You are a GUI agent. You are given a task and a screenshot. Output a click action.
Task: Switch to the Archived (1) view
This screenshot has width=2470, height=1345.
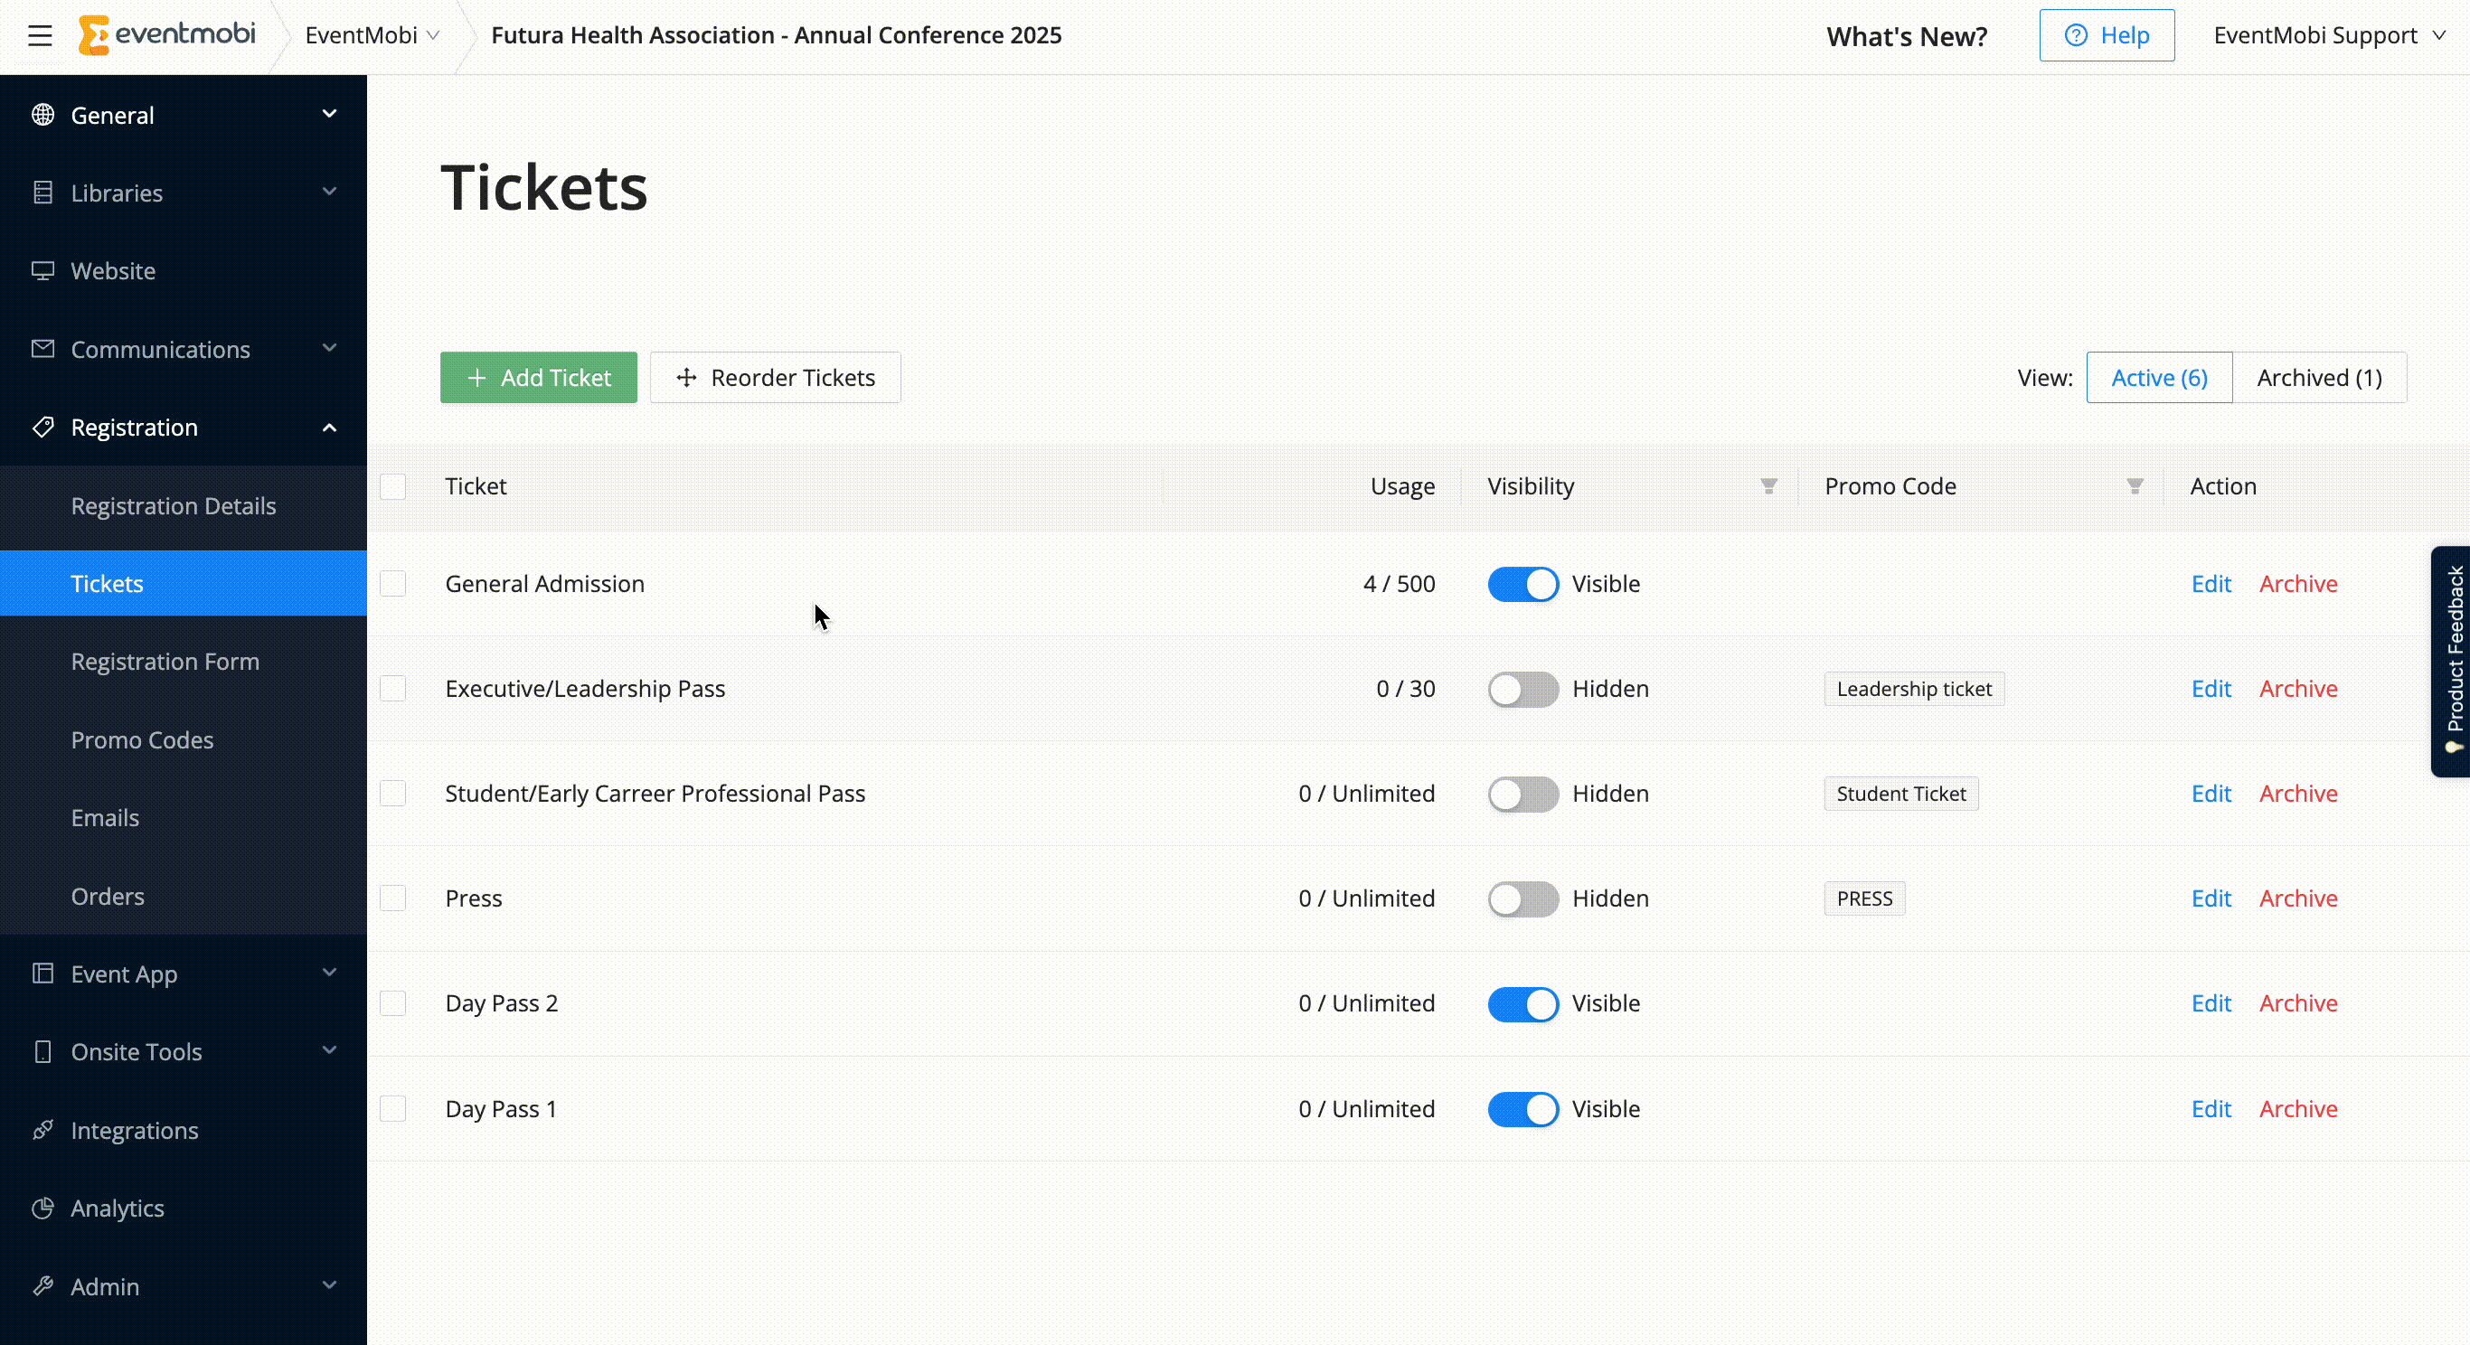(2318, 378)
